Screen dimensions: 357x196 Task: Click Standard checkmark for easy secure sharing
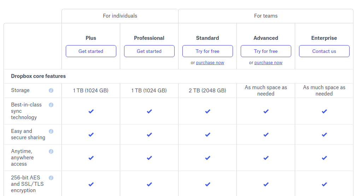[207, 135]
